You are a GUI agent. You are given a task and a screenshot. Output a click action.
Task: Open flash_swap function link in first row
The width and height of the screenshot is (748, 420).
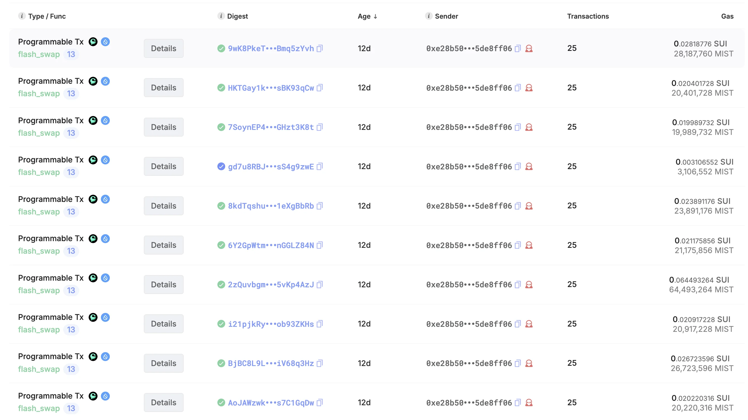(39, 54)
